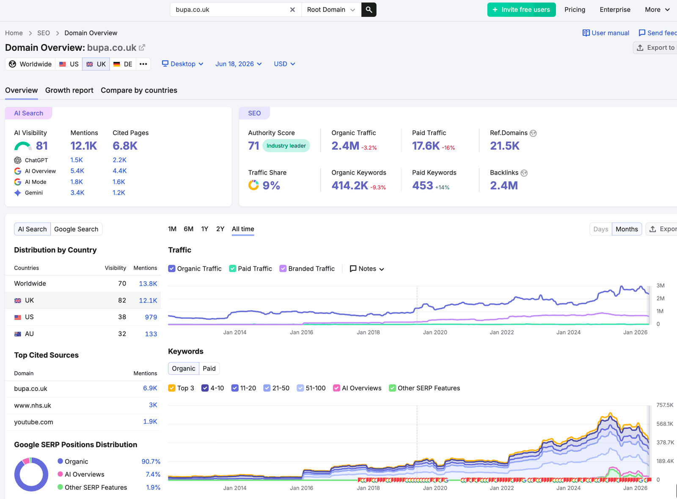Select the 1Y time range

coord(205,229)
